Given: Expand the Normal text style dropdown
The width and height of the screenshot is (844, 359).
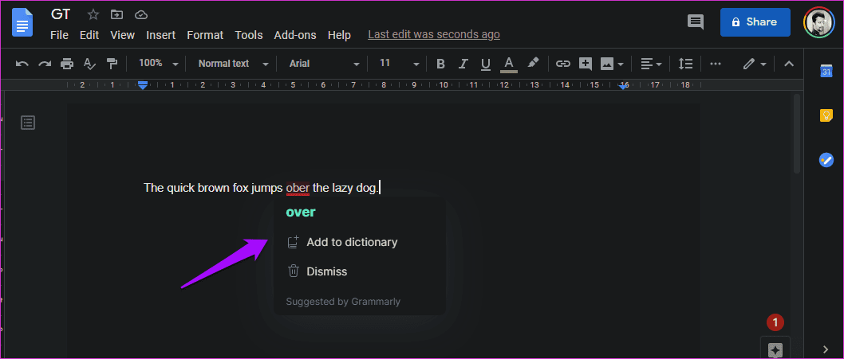Looking at the screenshot, I should tap(231, 64).
